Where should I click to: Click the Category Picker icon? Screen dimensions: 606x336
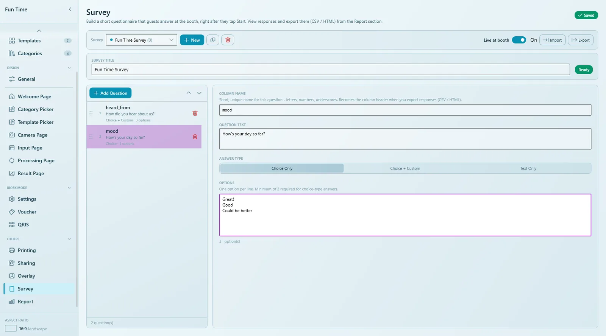[12, 109]
